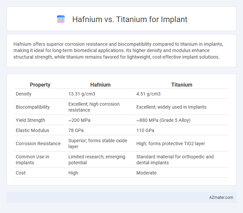Open the AZmater.com link in the footer

click(x=221, y=198)
